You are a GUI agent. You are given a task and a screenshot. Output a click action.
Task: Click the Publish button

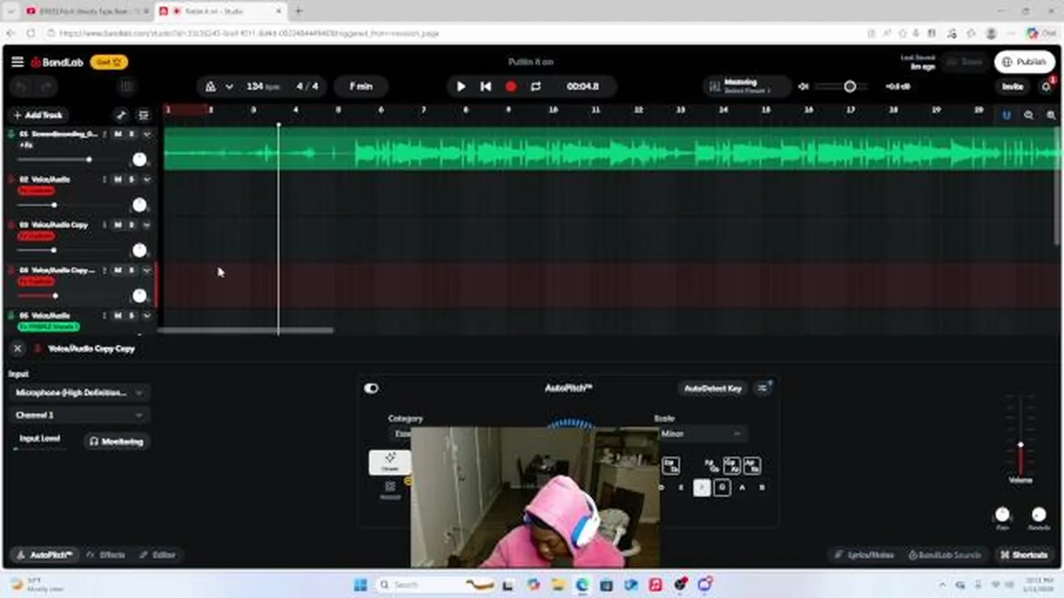coord(1025,62)
